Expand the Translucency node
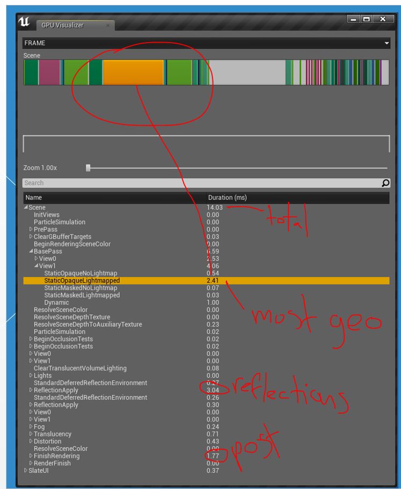401x489 pixels. (x=31, y=434)
